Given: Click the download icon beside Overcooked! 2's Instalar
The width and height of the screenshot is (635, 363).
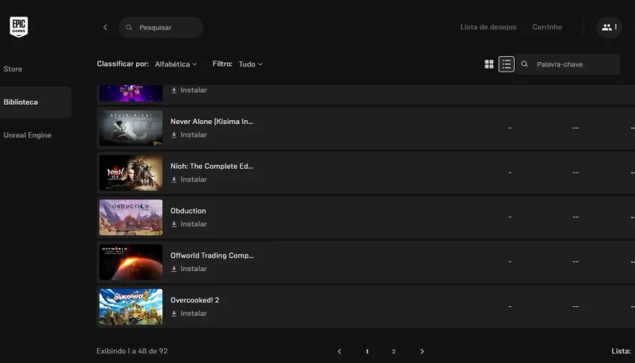Looking at the screenshot, I should [174, 313].
